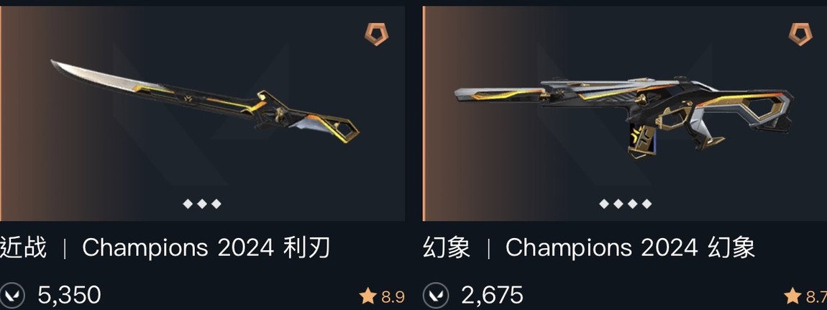Select the middle diamond variant under the sword
The image size is (827, 310).
tap(202, 204)
